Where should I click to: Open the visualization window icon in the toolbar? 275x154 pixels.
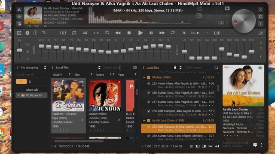click(x=217, y=33)
